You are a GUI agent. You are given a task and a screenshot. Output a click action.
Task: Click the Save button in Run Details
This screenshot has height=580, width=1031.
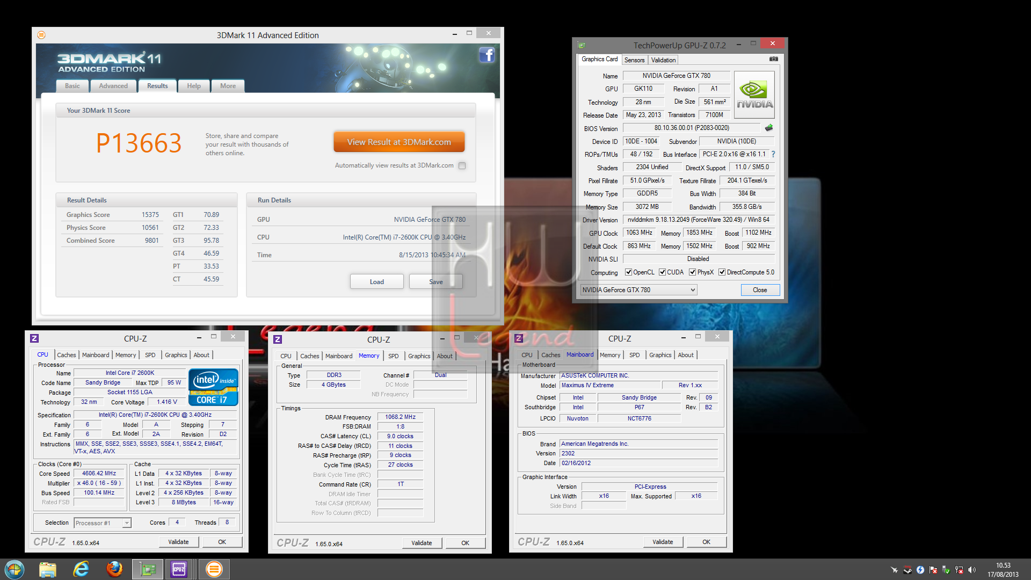click(436, 281)
